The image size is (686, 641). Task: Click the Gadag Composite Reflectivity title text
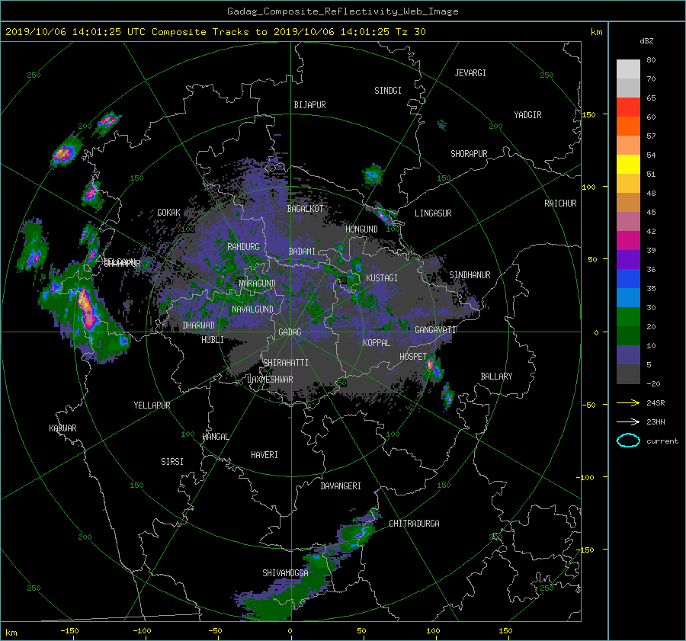pos(342,11)
